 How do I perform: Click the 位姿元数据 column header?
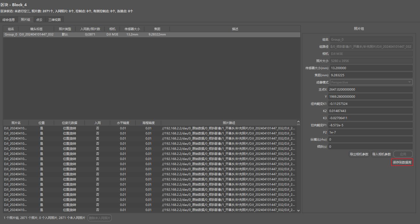pyautogui.click(x=69, y=123)
